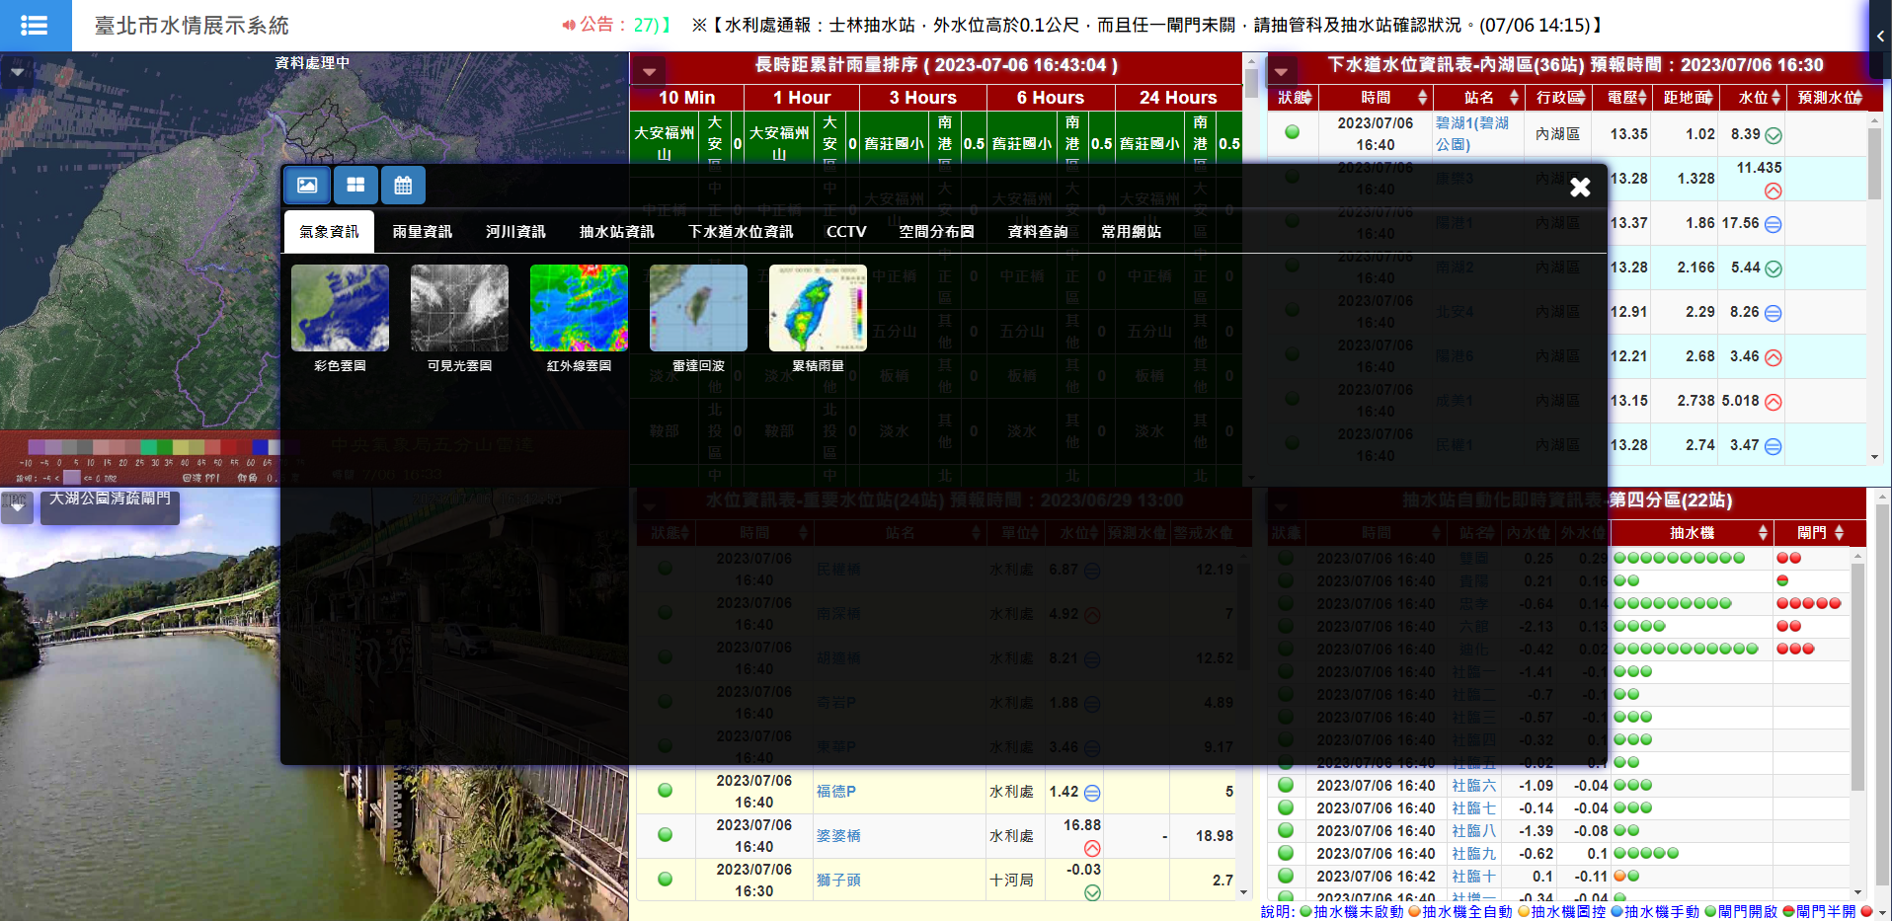
Task: Click falling trend icon beside 8.39 level
Action: point(1774,135)
